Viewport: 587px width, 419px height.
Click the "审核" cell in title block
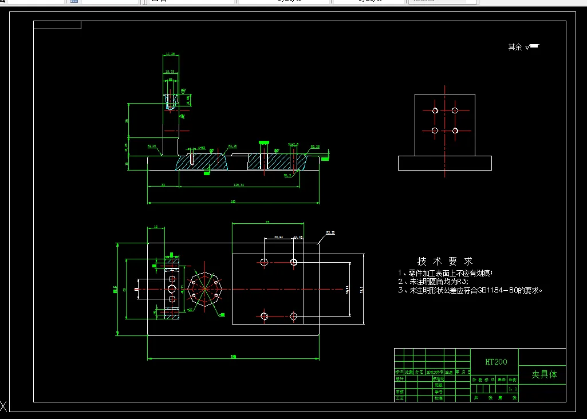[x=399, y=392]
